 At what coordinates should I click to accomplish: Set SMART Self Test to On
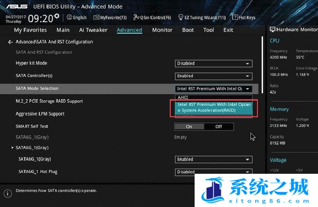pos(189,127)
